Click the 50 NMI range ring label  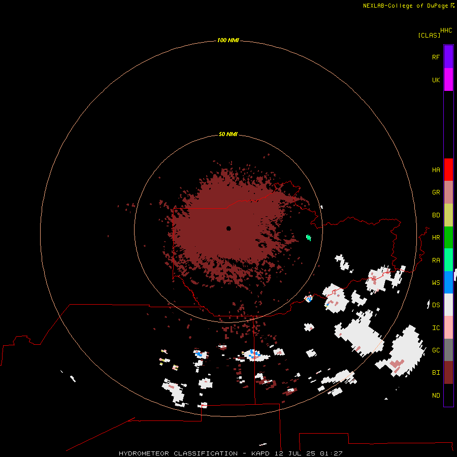pos(228,134)
